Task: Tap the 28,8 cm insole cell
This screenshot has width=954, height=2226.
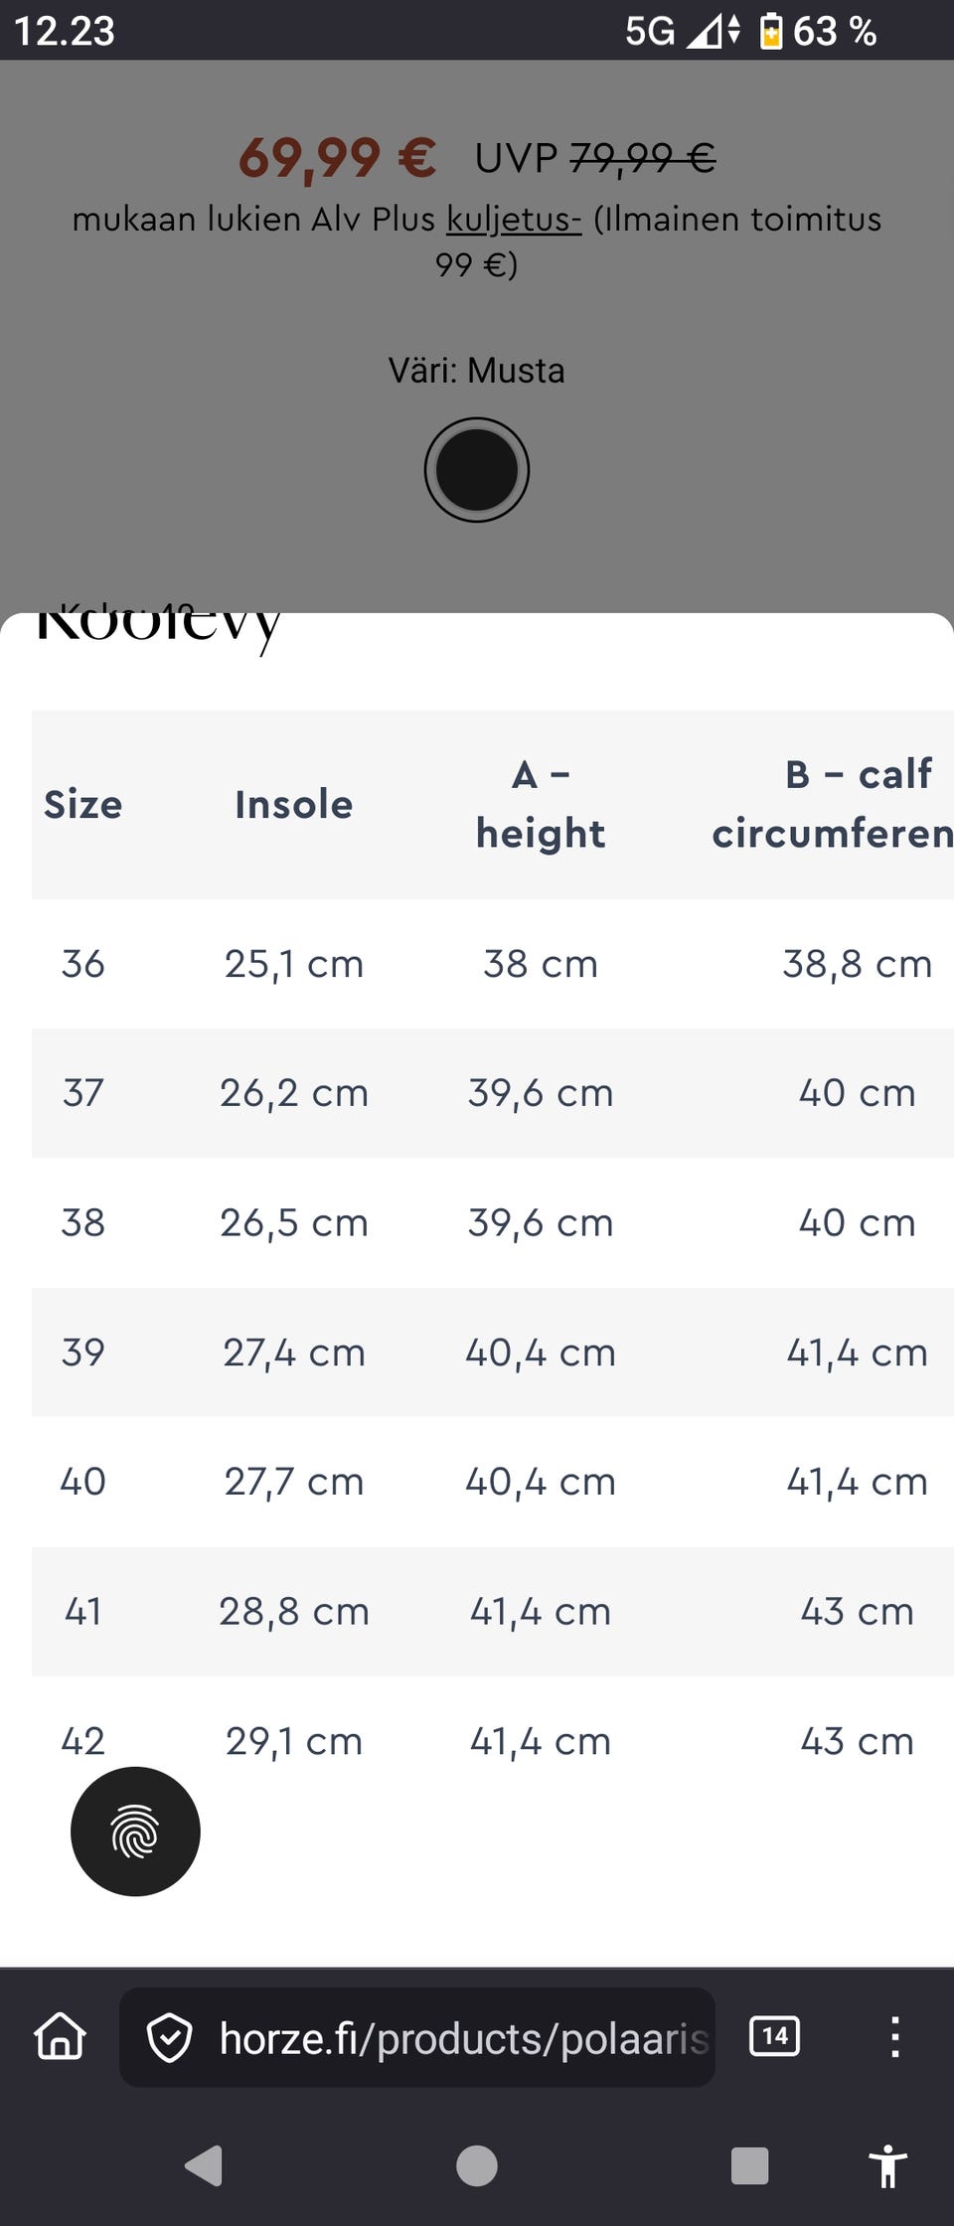Action: [x=293, y=1611]
